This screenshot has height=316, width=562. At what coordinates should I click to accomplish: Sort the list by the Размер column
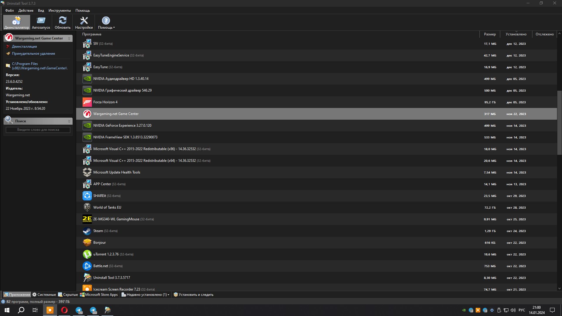(490, 34)
